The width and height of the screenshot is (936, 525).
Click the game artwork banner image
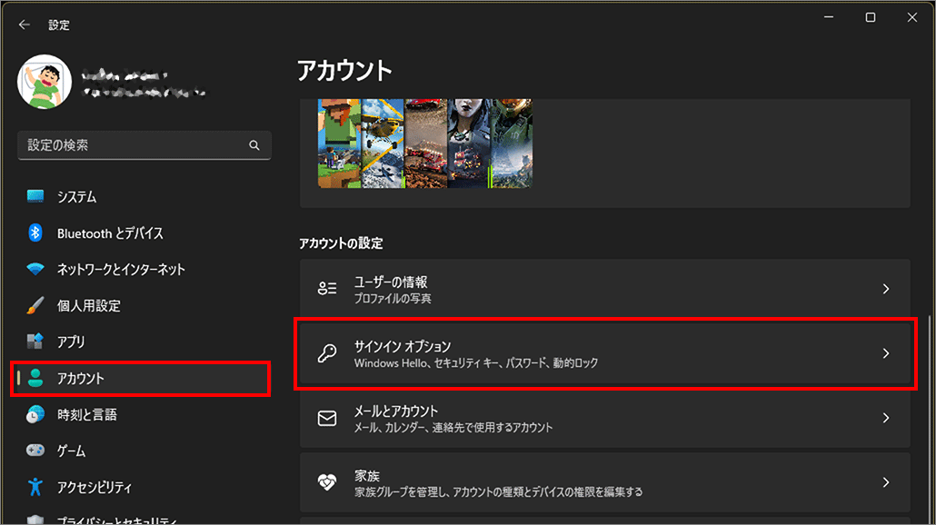(x=424, y=144)
